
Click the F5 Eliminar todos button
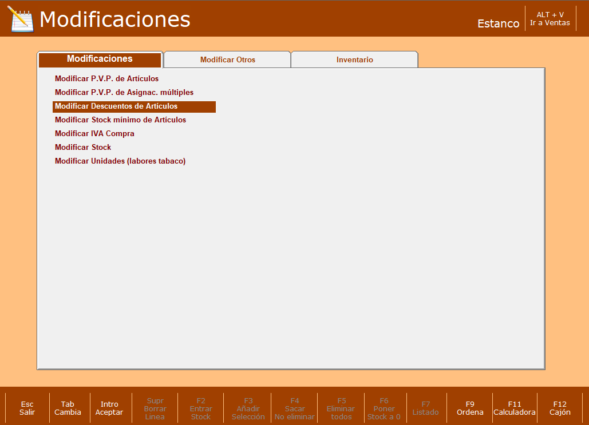[x=341, y=408]
